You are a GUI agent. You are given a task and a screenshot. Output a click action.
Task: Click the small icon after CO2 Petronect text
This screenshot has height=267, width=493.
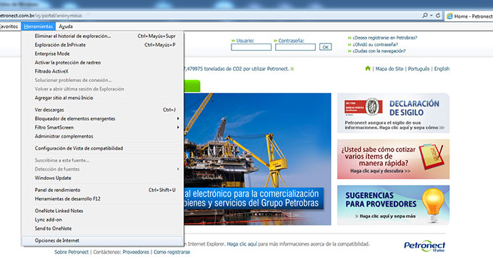292,69
